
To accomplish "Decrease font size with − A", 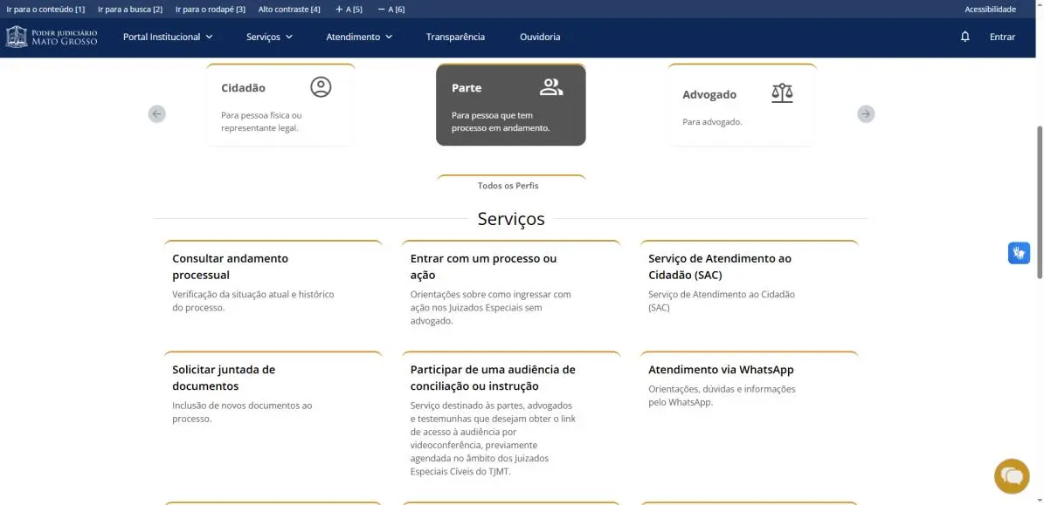I will point(391,9).
